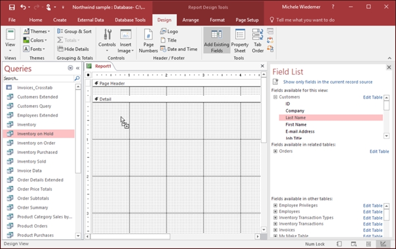
Task: Open the File tab
Action: tap(12, 20)
